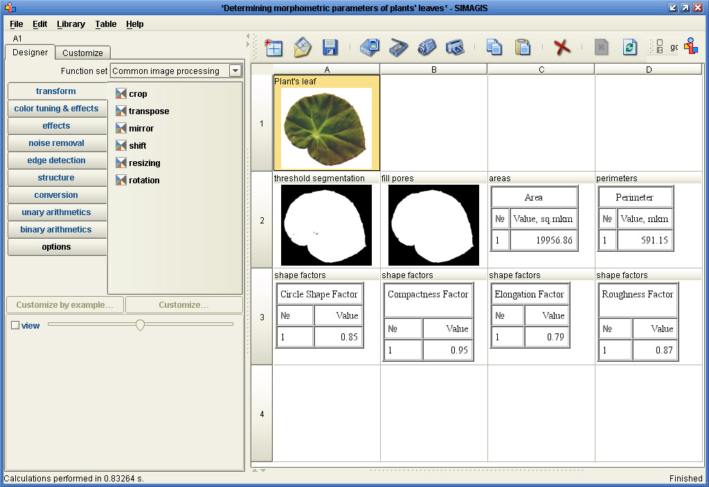The height and width of the screenshot is (487, 709).
Task: Click the scanner icon in toolbar
Action: pos(398,47)
